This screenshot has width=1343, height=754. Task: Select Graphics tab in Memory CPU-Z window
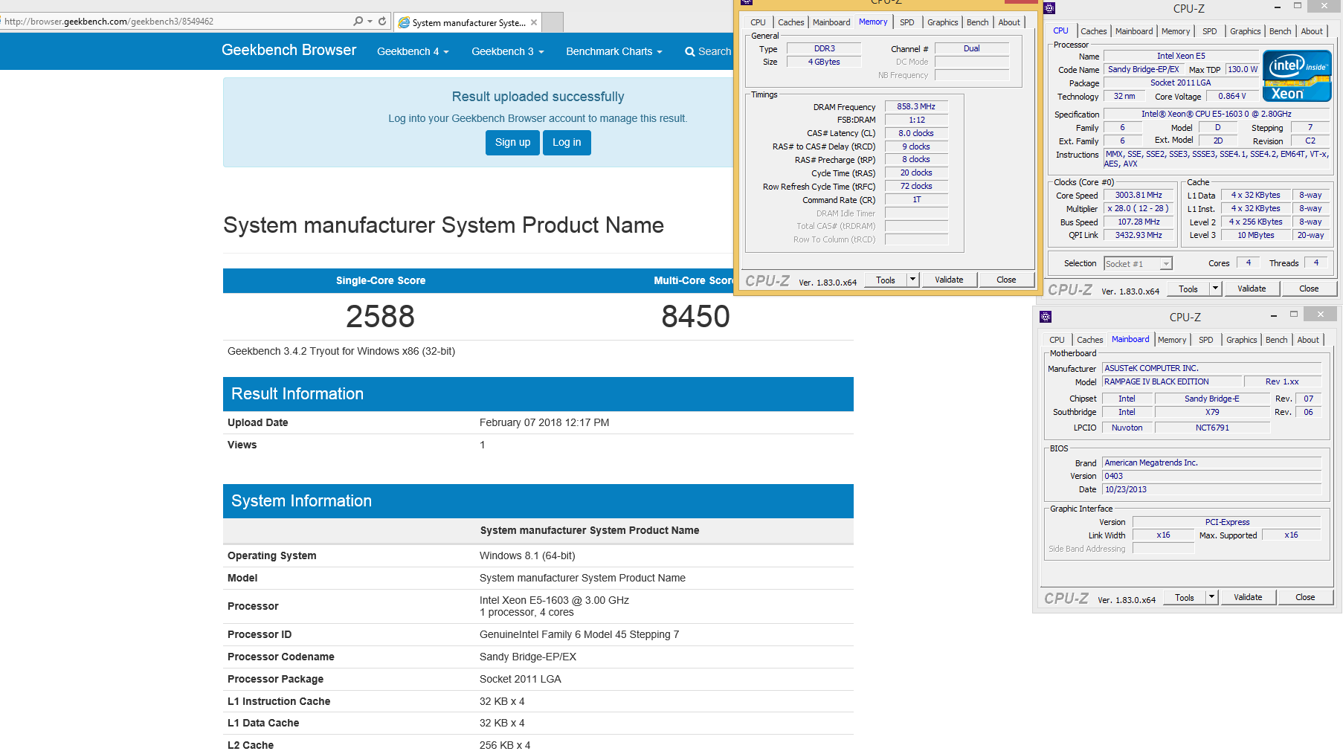[942, 22]
